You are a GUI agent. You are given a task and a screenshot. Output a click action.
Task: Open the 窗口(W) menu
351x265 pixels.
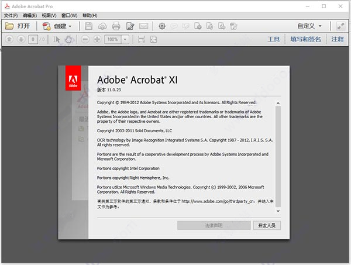(70, 15)
